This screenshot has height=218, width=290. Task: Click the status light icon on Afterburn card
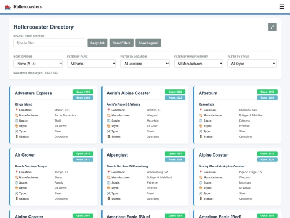coord(201,137)
